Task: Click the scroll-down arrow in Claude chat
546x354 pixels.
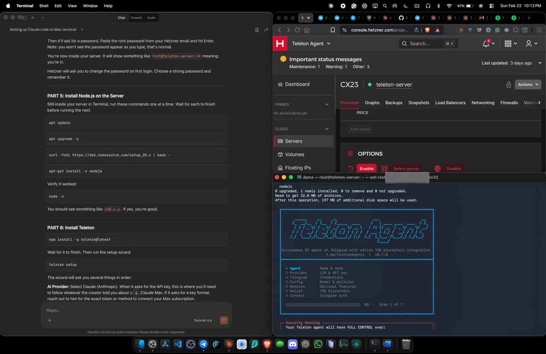Action: click(136, 293)
